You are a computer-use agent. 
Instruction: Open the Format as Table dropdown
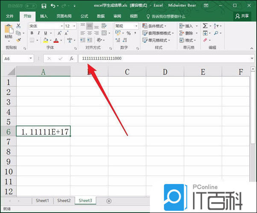[x=158, y=33]
